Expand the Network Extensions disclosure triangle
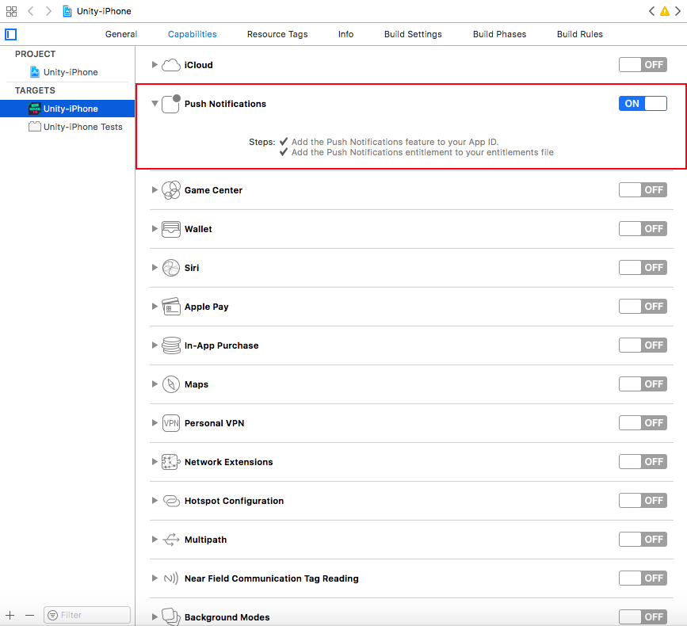 click(155, 462)
